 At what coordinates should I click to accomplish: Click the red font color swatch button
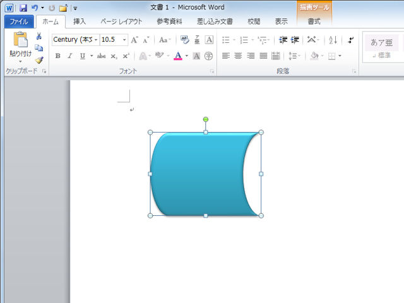click(178, 56)
